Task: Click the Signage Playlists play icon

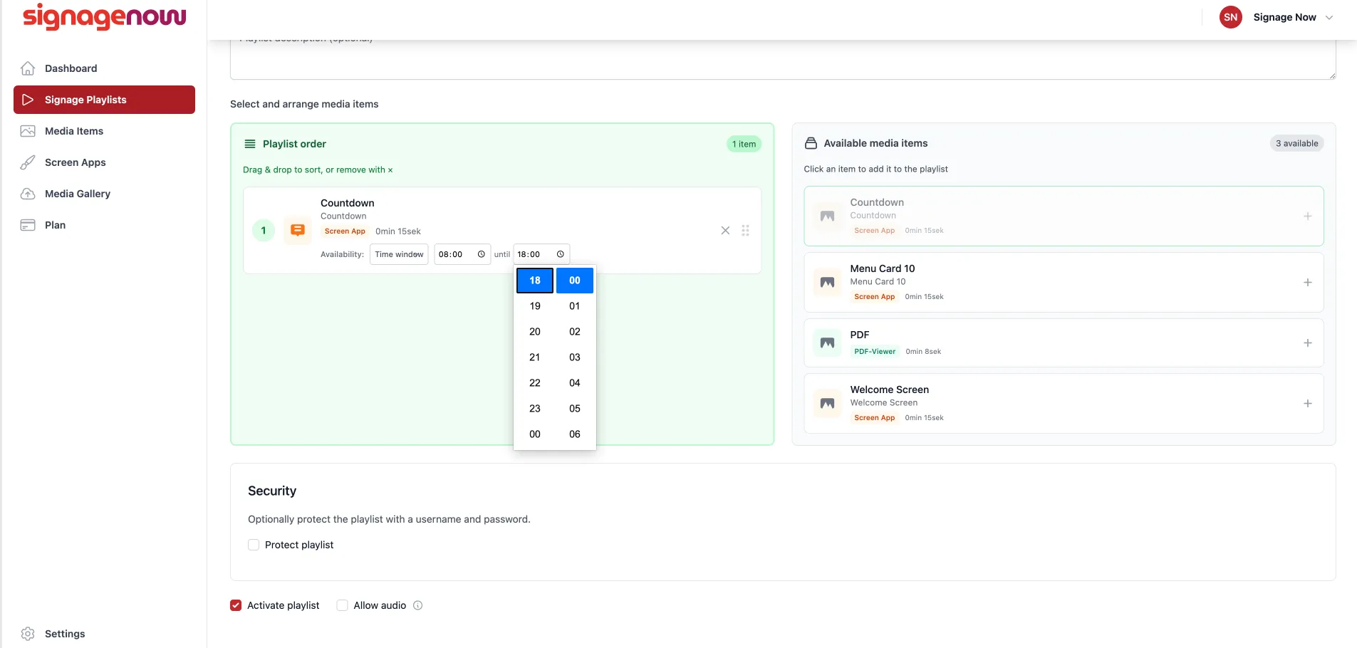Action: click(x=28, y=100)
